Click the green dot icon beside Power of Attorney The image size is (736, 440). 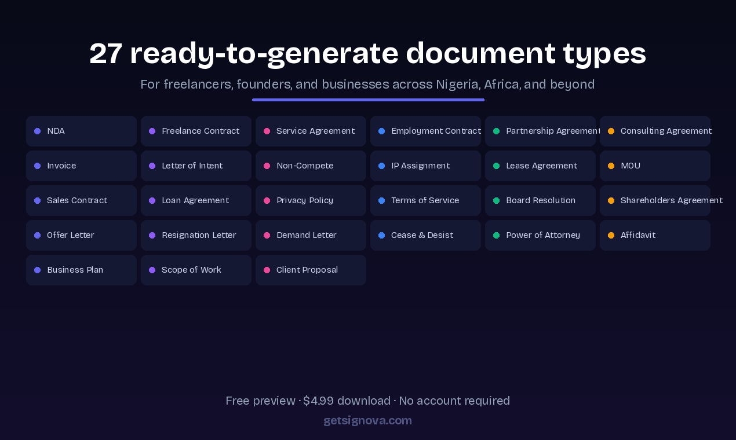click(x=496, y=235)
